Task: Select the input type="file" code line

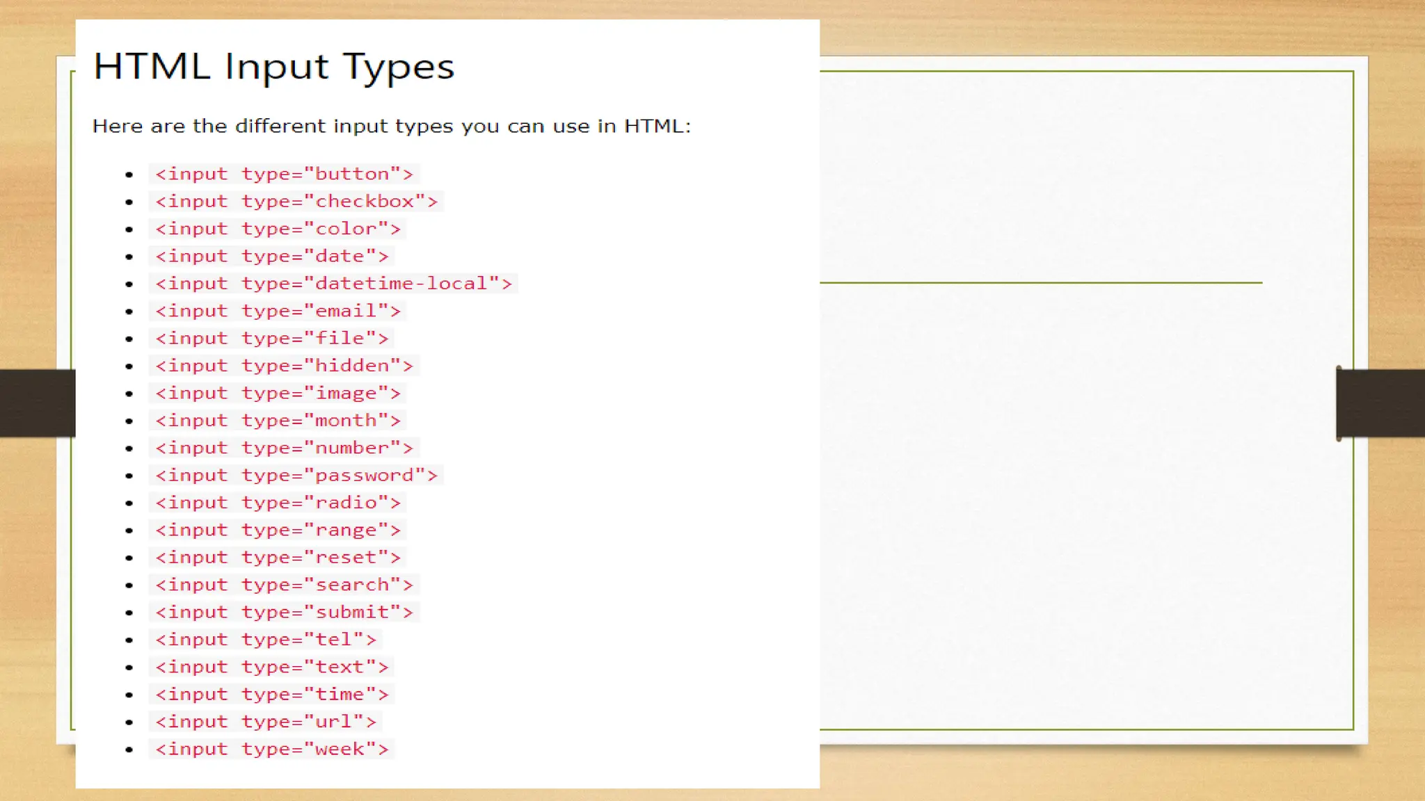Action: pyautogui.click(x=271, y=339)
